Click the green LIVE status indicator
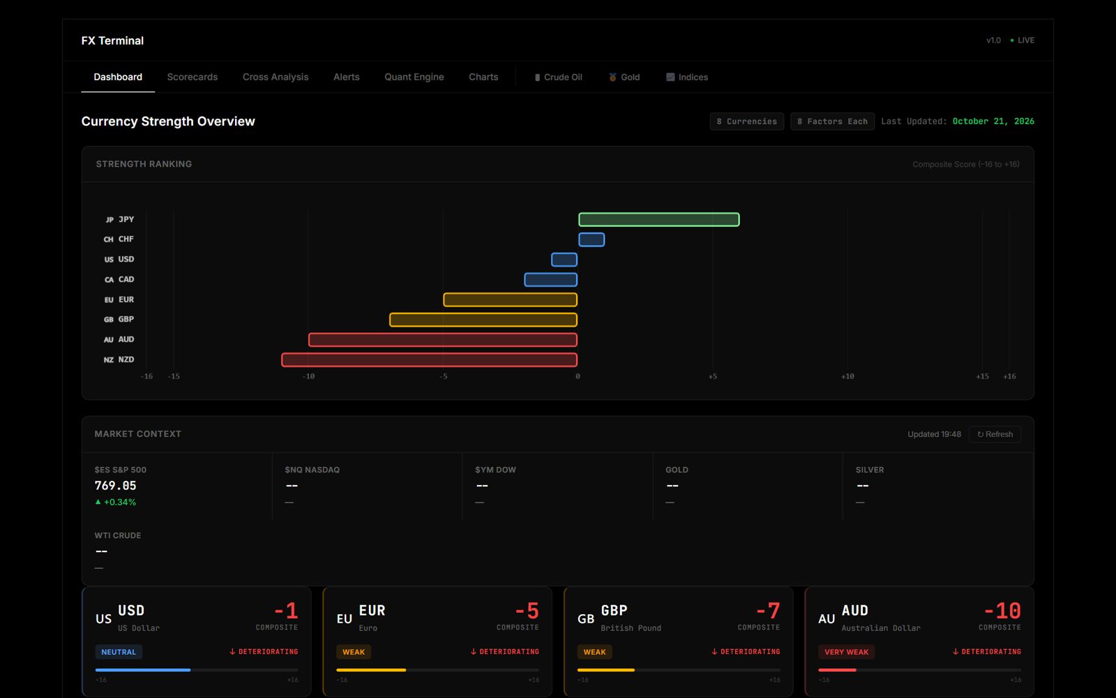 coord(1023,40)
